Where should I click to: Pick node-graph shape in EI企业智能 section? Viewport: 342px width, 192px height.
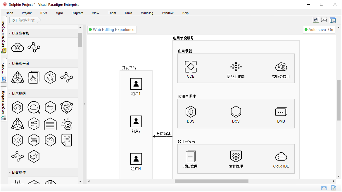[34, 47]
